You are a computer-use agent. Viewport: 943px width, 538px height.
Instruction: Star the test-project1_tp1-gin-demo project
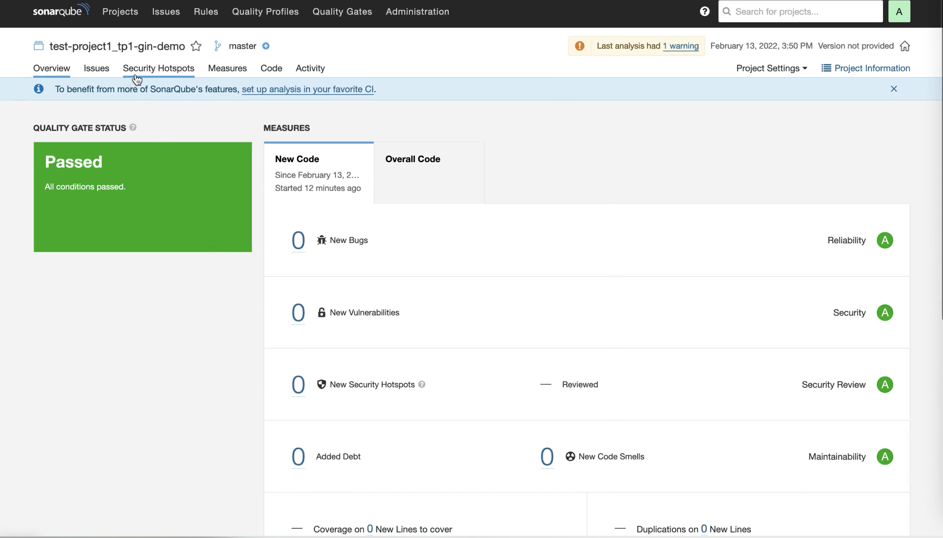click(x=196, y=46)
